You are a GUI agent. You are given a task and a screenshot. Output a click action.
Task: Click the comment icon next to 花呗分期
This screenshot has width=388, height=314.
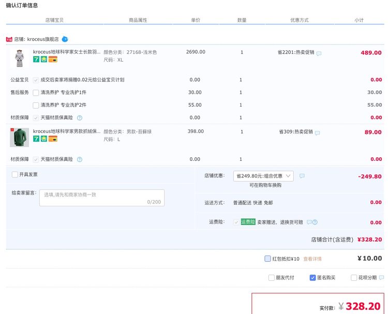(381, 278)
